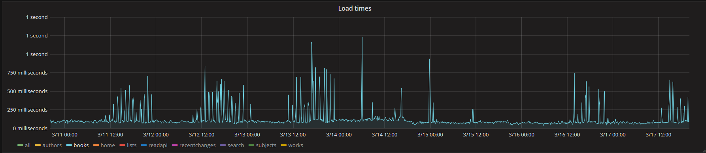Click the '3/14 00:00' x-axis label
706x153 pixels.
(x=339, y=135)
